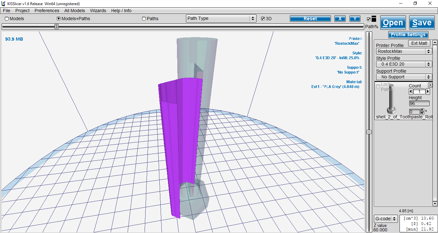Click the "'0.4 E3D 20' - Infill: 25.0%" text
438x233 pixels.
coord(337,58)
